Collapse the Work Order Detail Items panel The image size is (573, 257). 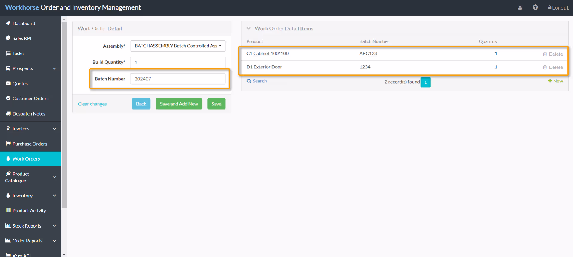point(248,29)
